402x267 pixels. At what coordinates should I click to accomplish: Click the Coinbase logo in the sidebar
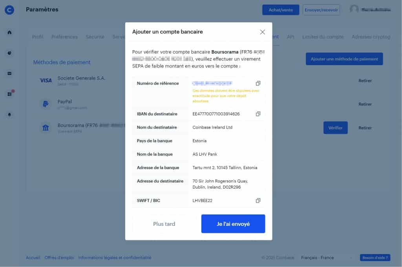click(9, 10)
